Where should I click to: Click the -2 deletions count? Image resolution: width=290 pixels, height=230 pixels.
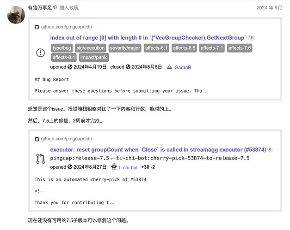click(x=153, y=167)
